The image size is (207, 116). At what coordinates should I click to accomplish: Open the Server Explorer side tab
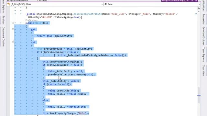(x=4, y=6)
